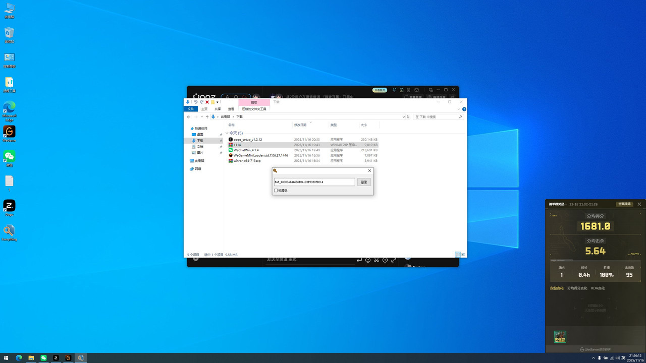Open Explorer help question mark icon
The width and height of the screenshot is (646, 363).
coord(464,109)
